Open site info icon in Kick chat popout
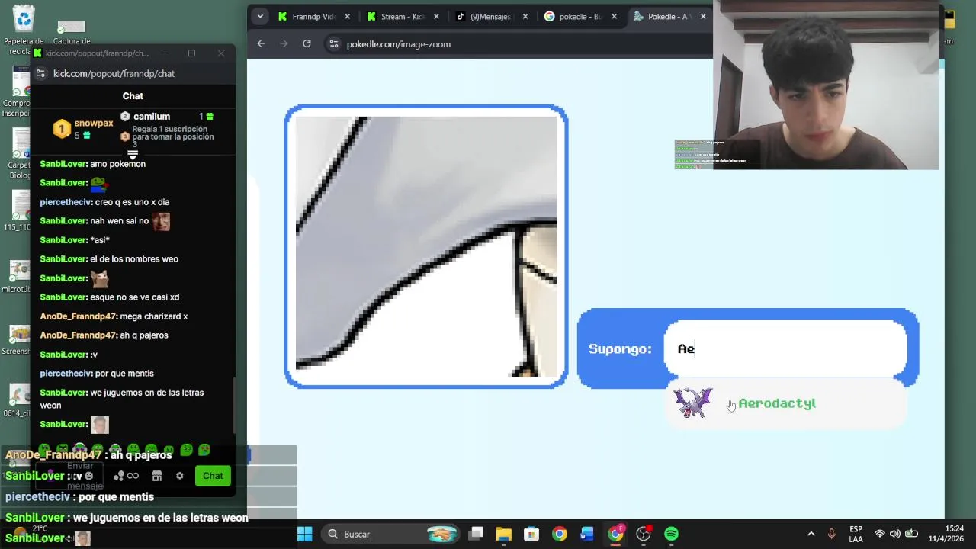 click(x=41, y=73)
